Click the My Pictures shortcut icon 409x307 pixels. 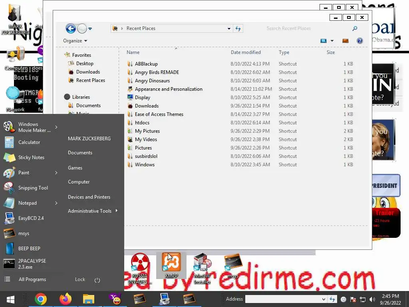coord(130,131)
